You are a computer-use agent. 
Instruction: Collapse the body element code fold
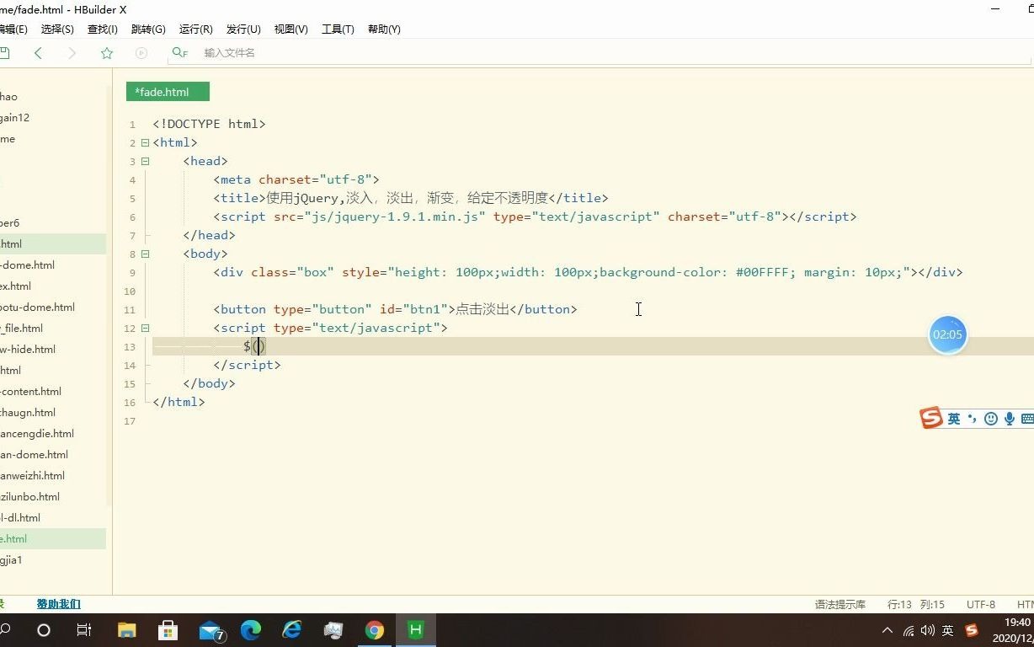(x=145, y=254)
